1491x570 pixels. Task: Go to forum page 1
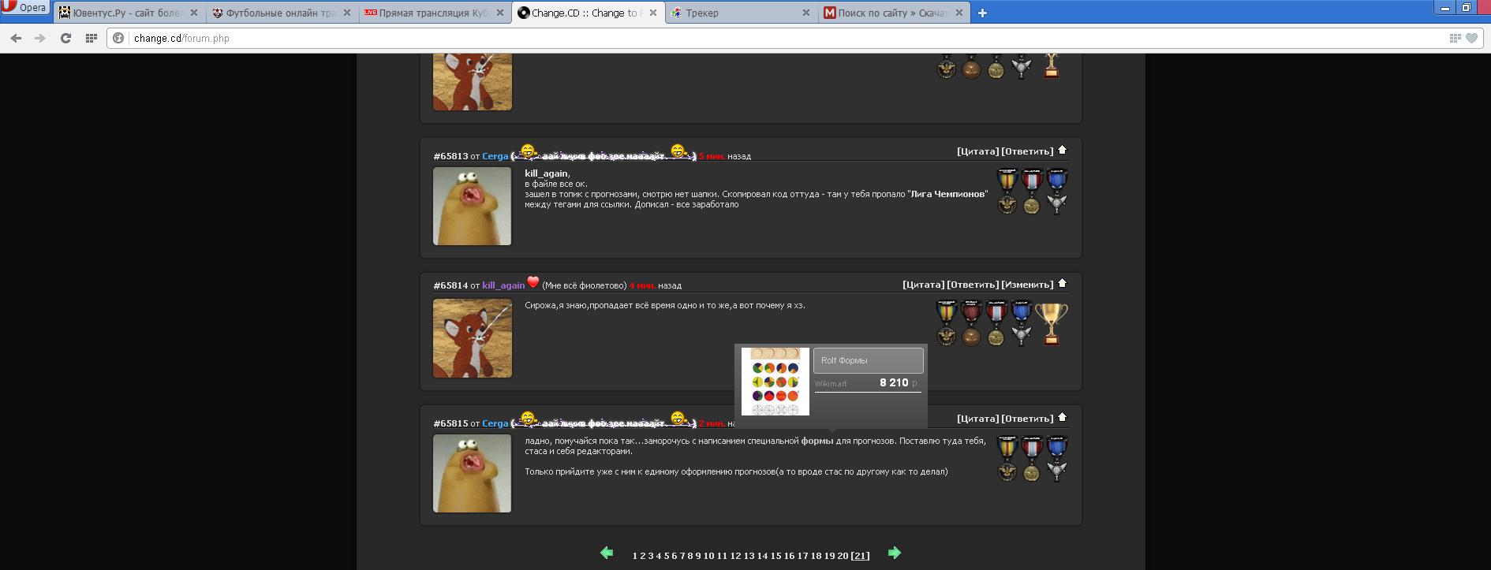pyautogui.click(x=635, y=556)
